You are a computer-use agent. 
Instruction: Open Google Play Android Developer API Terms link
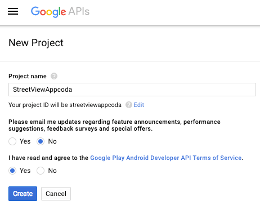(x=166, y=158)
